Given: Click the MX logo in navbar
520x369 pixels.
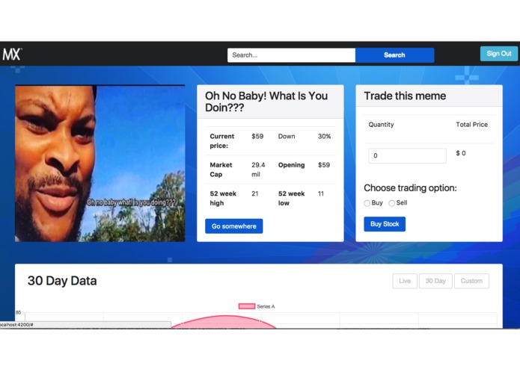Looking at the screenshot, I should [12, 55].
